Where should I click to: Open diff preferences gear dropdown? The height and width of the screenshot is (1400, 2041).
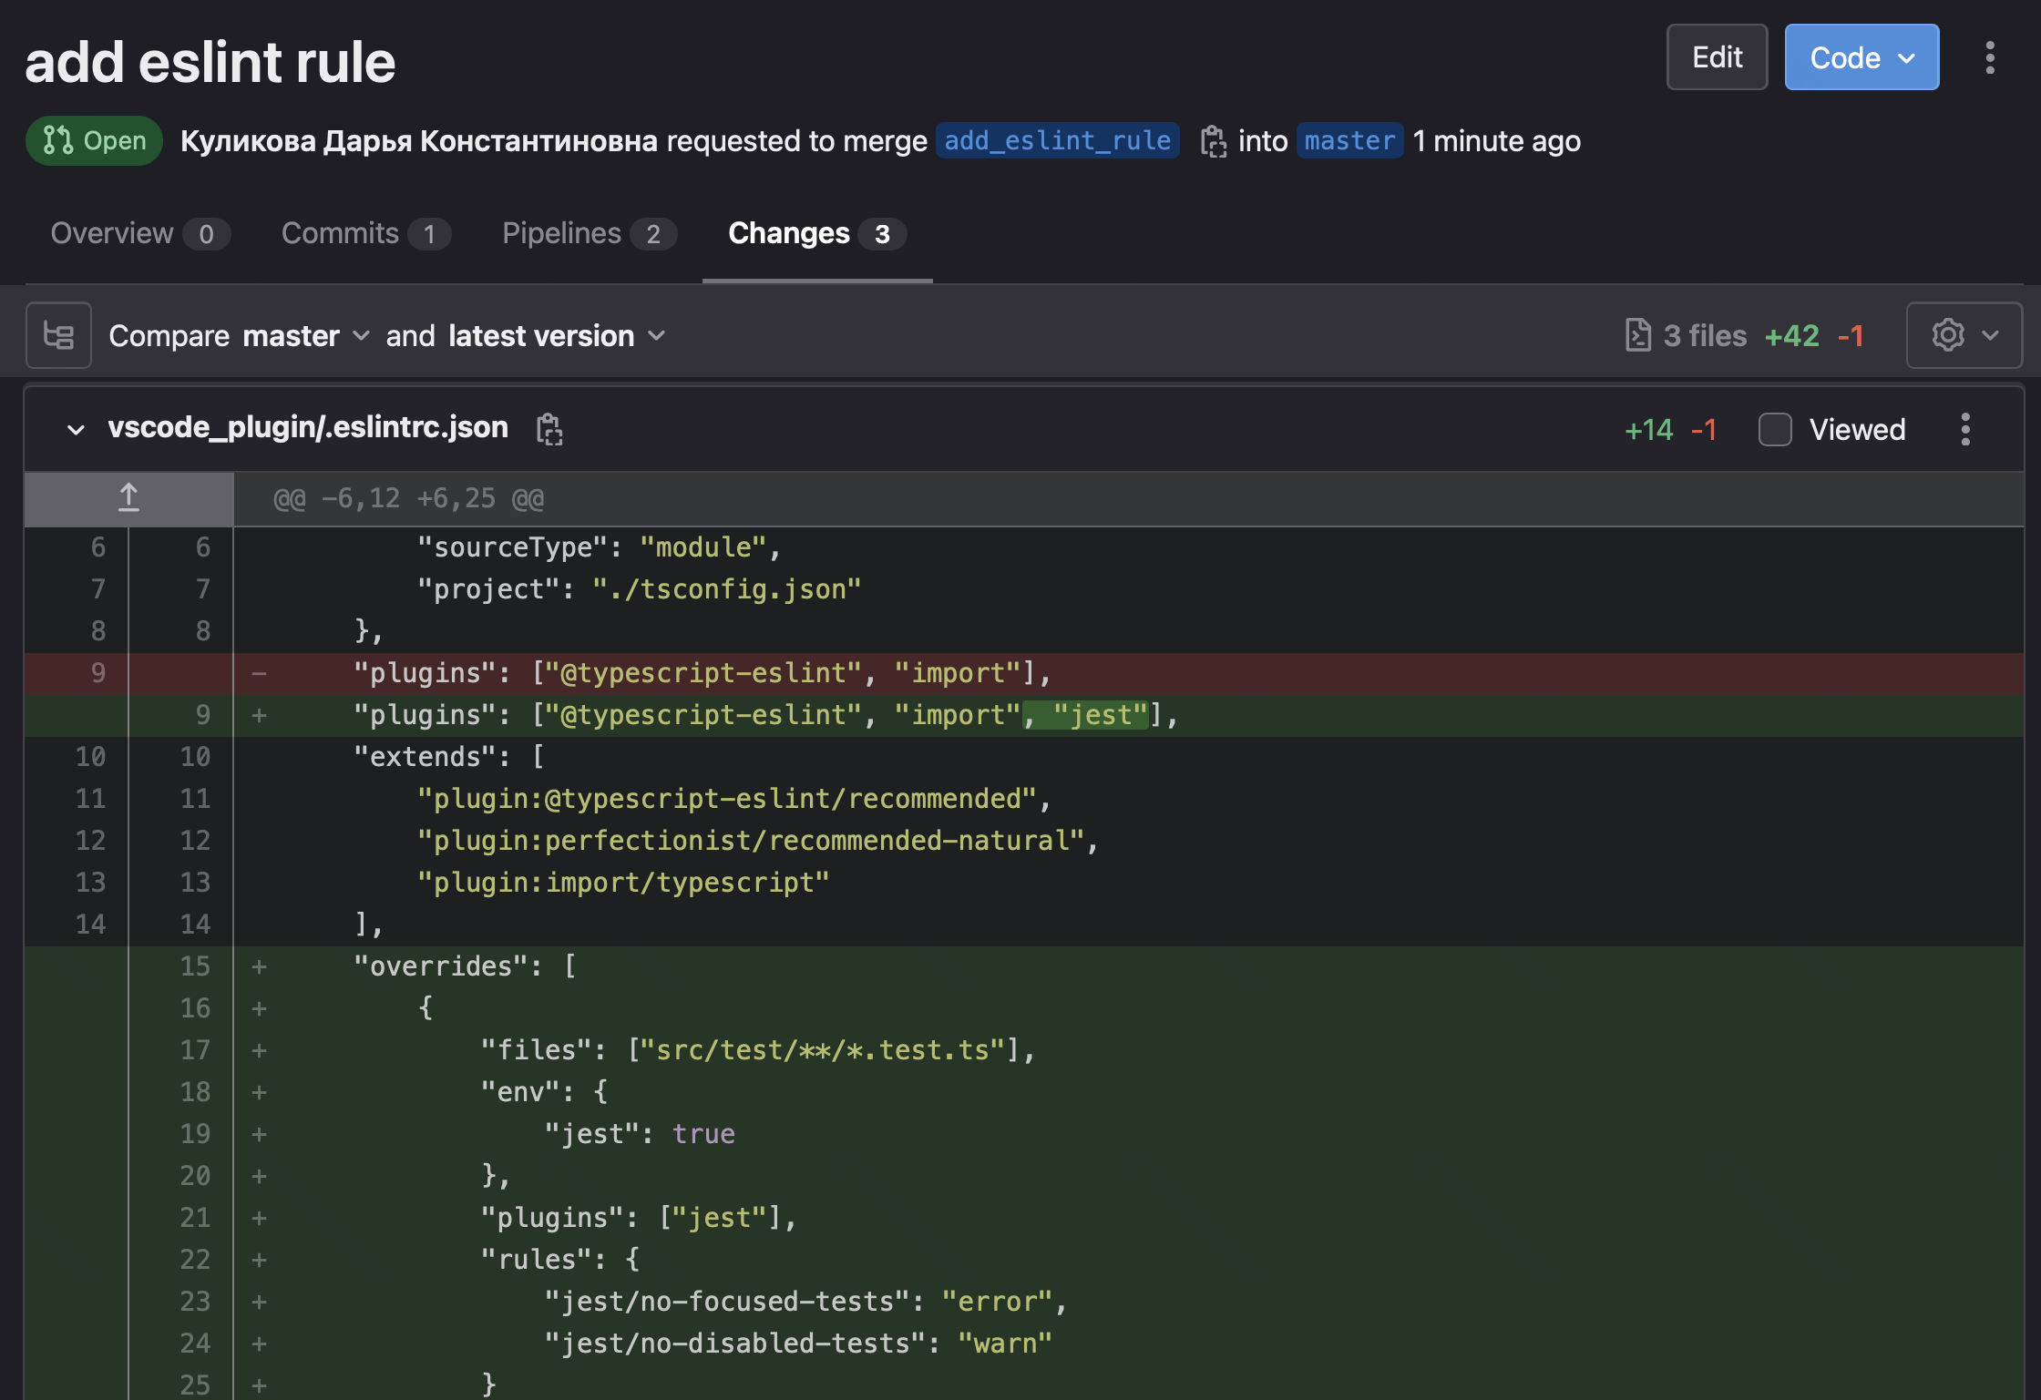click(x=1964, y=335)
